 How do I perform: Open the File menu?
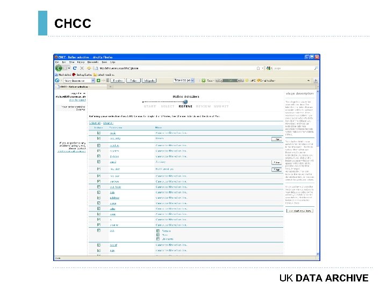click(x=57, y=62)
